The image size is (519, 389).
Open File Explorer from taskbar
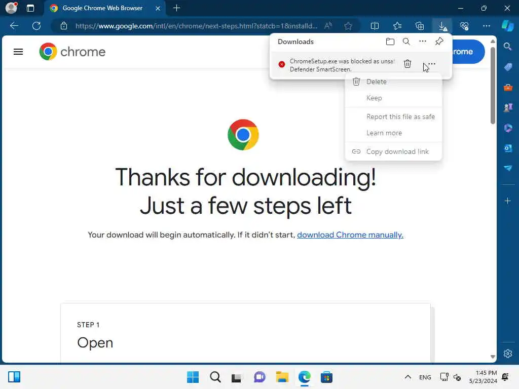282,377
